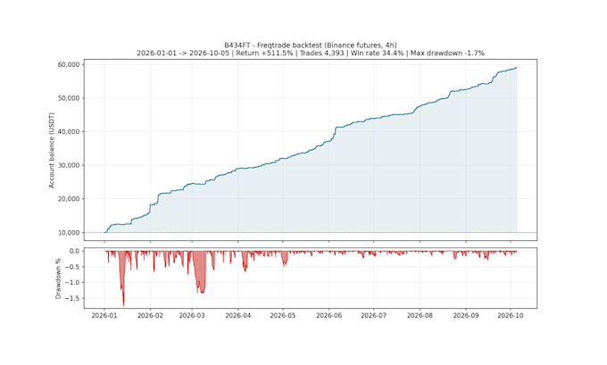Click the 40,000 y-axis tick label
Viewport: 607px width, 365px height.
tap(69, 131)
